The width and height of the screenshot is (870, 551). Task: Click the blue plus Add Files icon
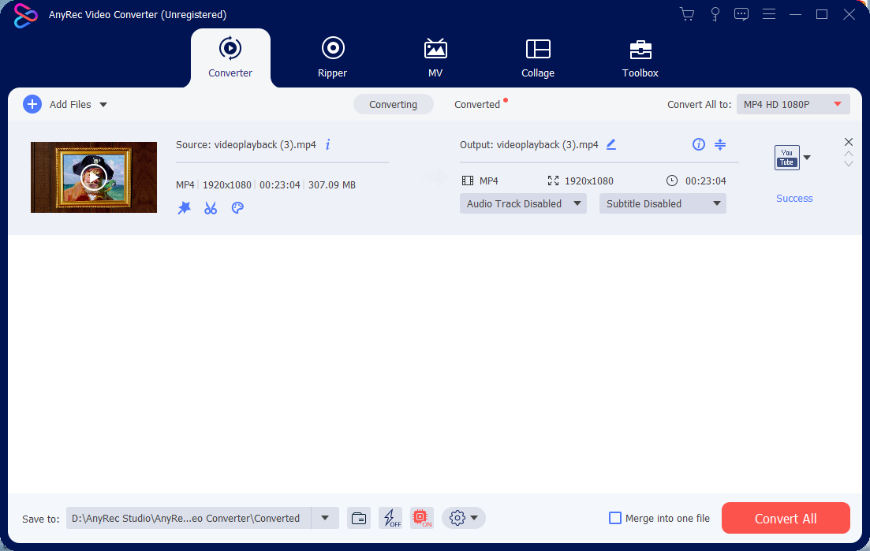[32, 104]
